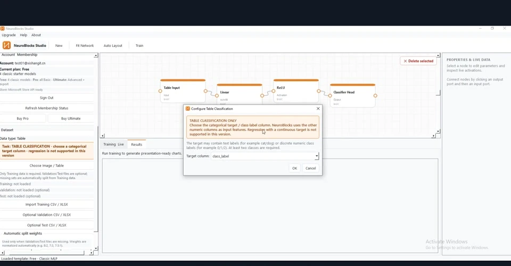The height and width of the screenshot is (266, 511).
Task: Click Optional Validation CSV / XLSX
Action: 47,215
